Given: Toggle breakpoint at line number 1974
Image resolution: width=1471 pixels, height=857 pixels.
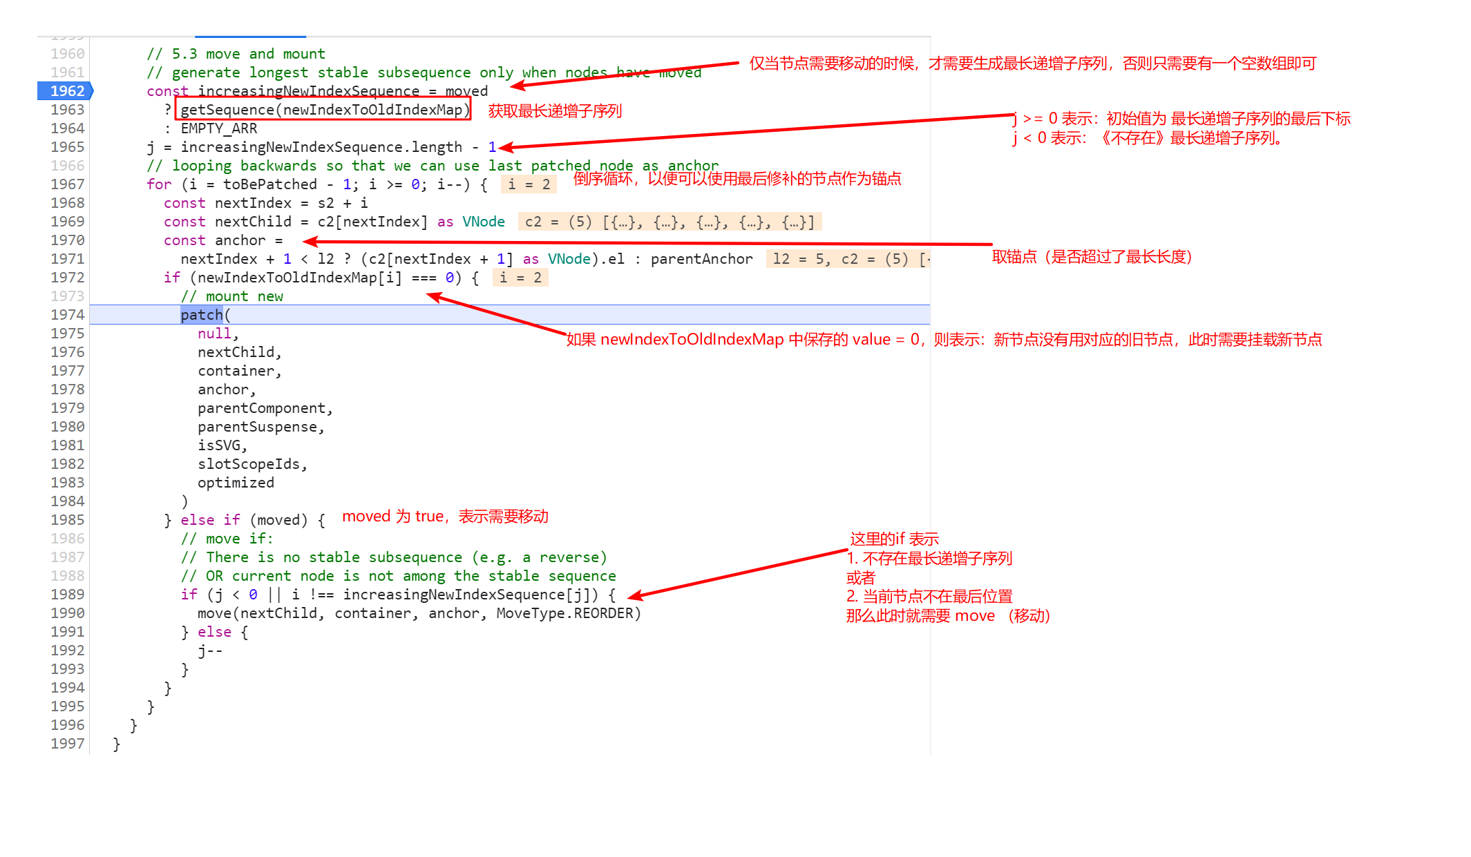Looking at the screenshot, I should tap(67, 315).
